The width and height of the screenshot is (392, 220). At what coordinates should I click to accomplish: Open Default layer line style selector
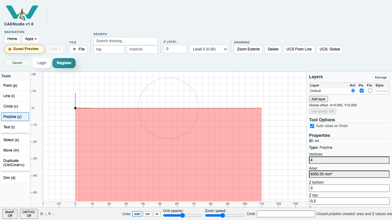382,91
